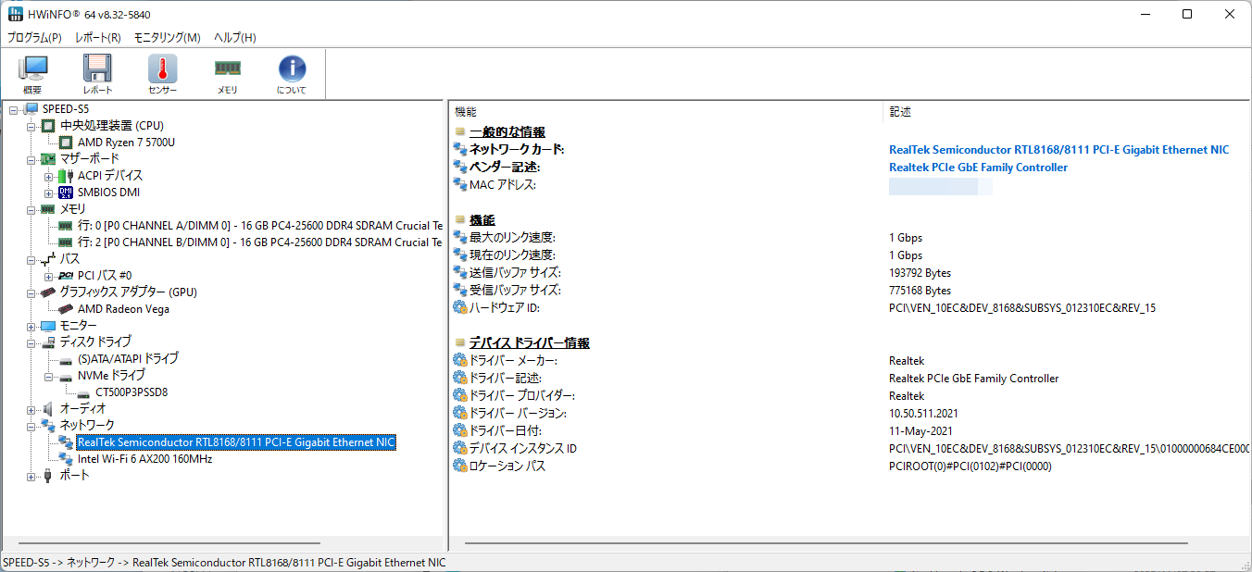Select AMD Ryzen 7 5700U CPU item
Image resolution: width=1252 pixels, height=572 pixels.
tap(126, 143)
